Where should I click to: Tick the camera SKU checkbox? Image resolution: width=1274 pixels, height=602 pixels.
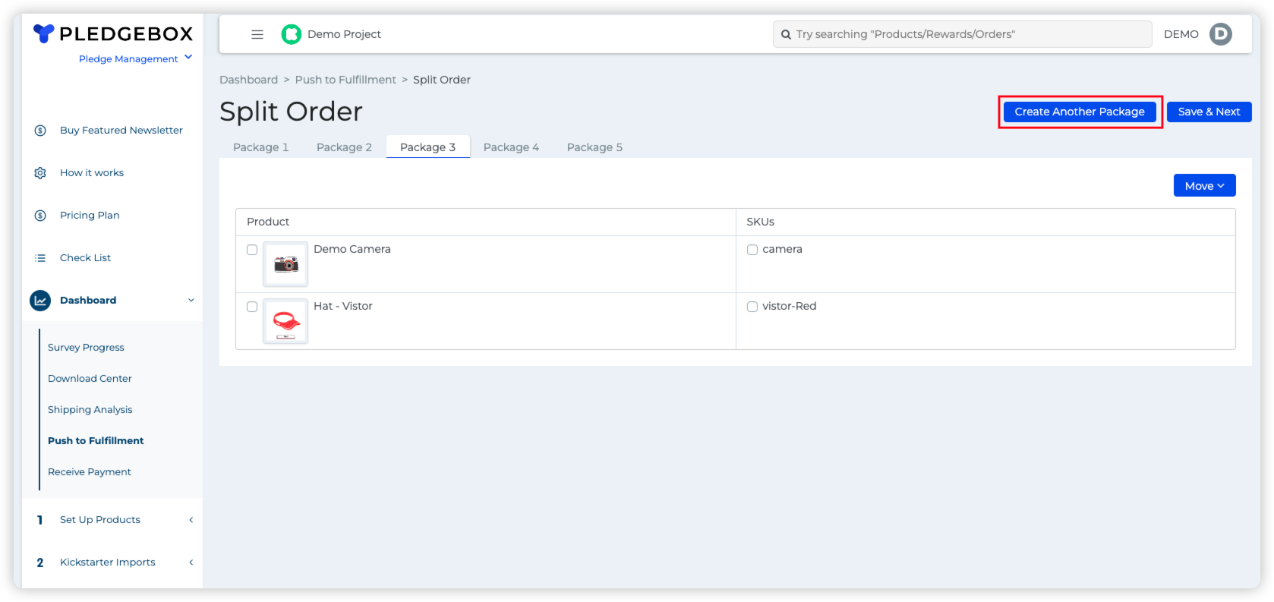pos(752,250)
